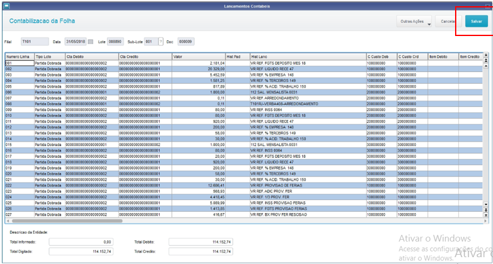Jump to first row with top grid arrow
The width and height of the screenshot is (493, 264).
pos(486,55)
